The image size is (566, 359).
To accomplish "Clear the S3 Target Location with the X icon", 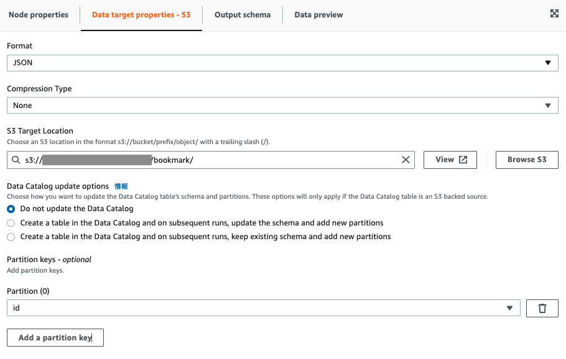I will pos(406,160).
